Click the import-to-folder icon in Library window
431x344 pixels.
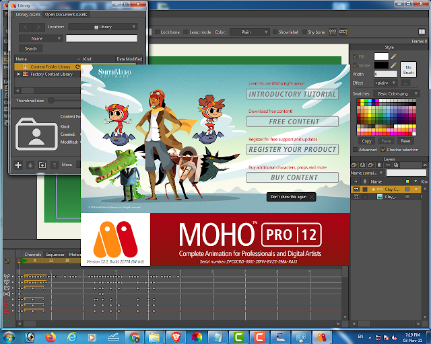[x=42, y=165]
